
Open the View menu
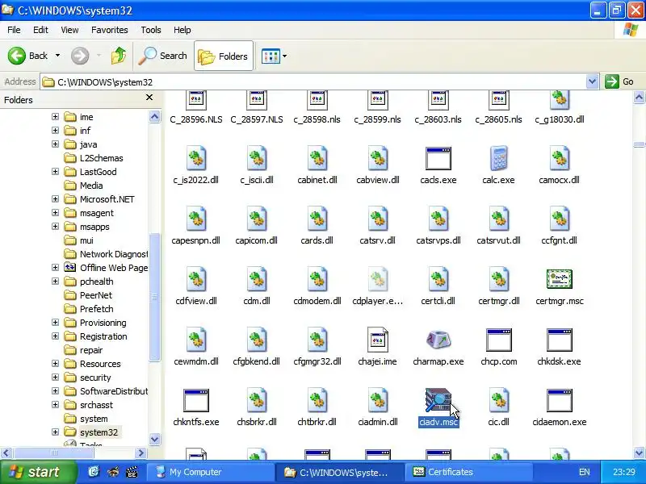pyautogui.click(x=69, y=30)
